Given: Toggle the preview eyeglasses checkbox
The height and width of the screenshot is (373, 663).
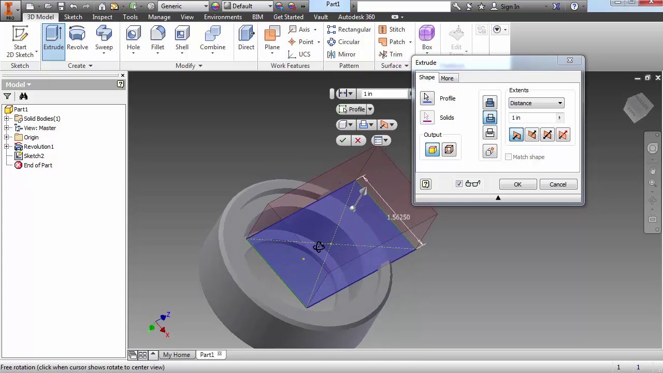Looking at the screenshot, I should point(459,183).
